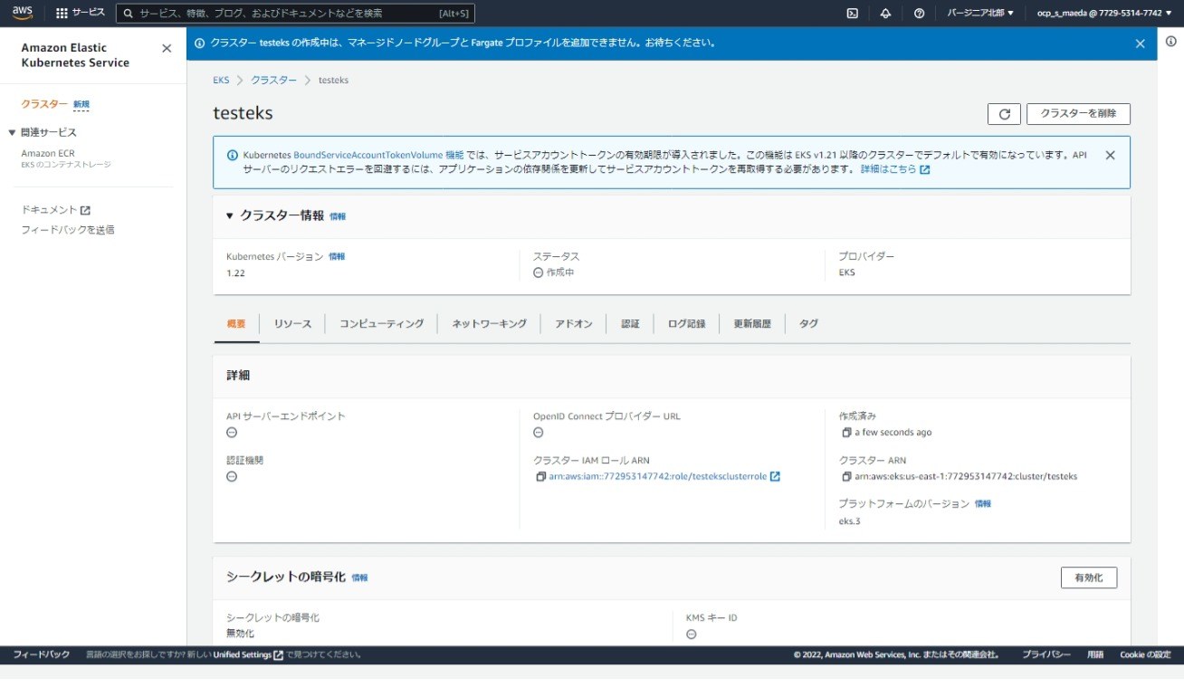1184x697 pixels.
Task: Open the IAM role ARN link
Action: [x=658, y=476]
